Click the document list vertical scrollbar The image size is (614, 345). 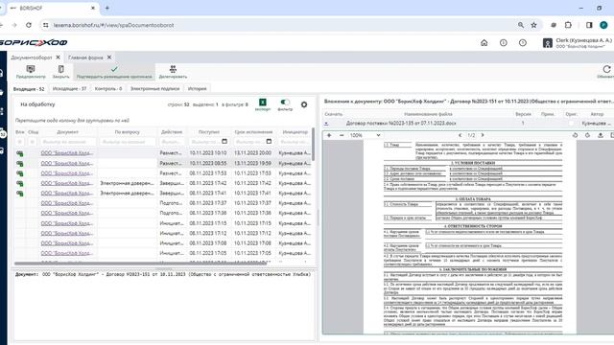point(313,144)
